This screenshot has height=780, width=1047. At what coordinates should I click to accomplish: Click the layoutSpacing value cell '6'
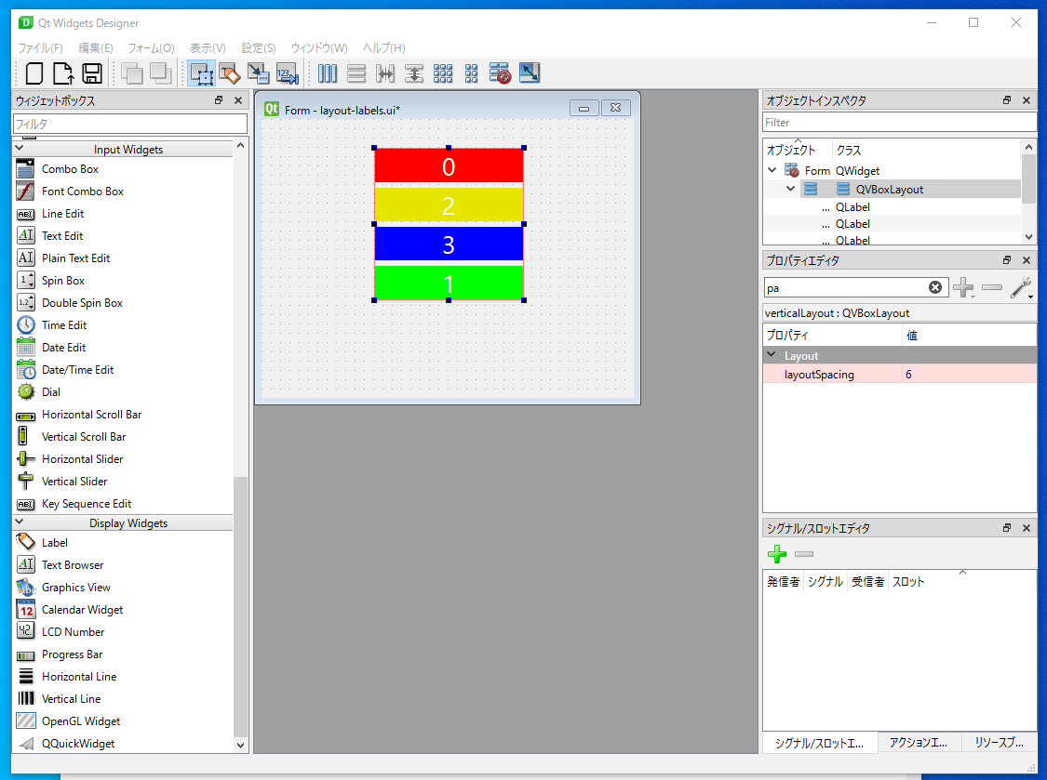pyautogui.click(x=969, y=375)
